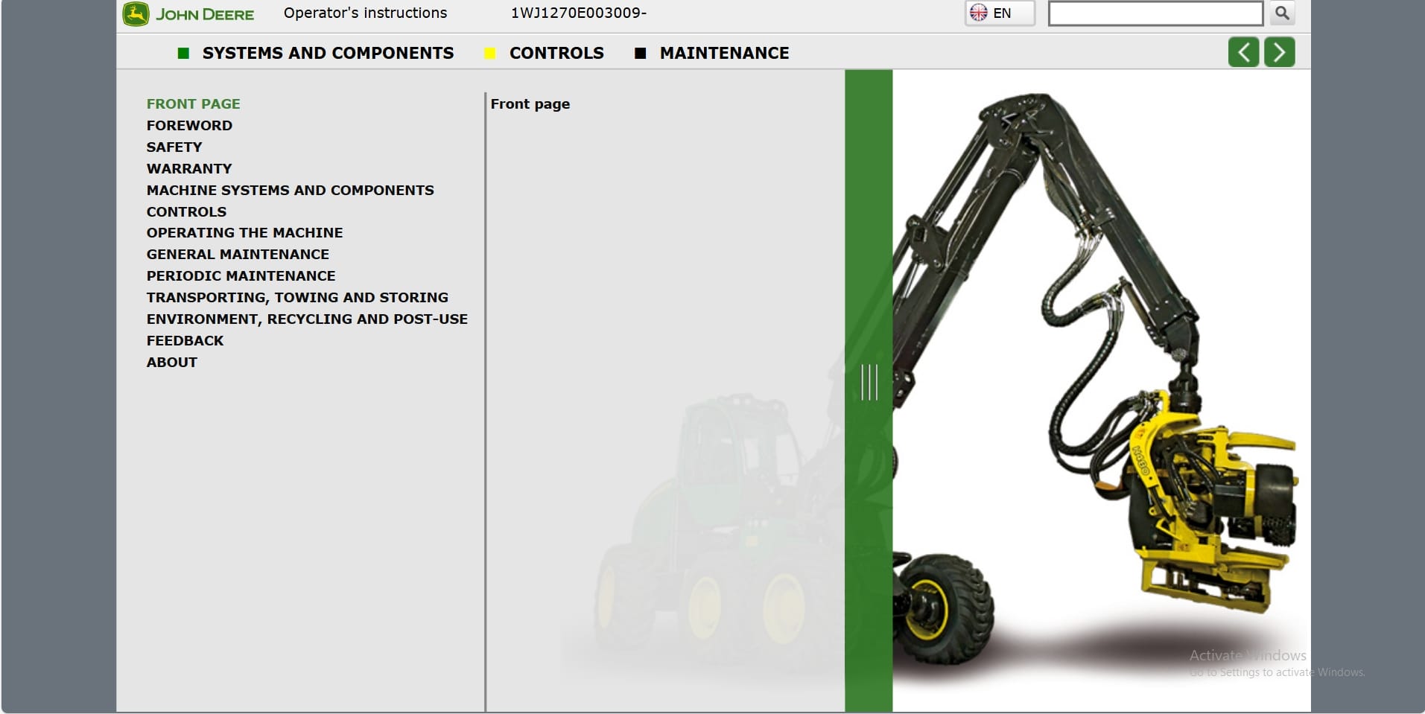This screenshot has height=714, width=1425.
Task: Open the Controls tab in top navigation
Action: coord(556,53)
